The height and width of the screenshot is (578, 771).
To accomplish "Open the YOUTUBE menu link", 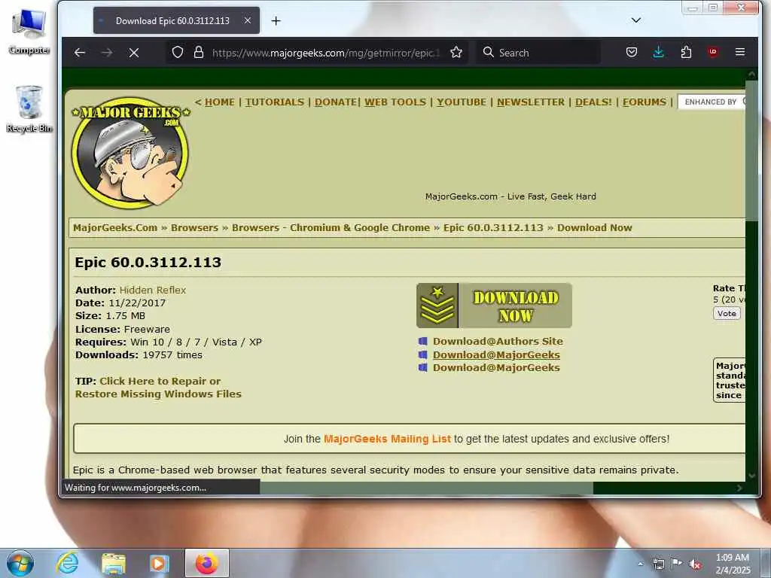I will pyautogui.click(x=462, y=102).
